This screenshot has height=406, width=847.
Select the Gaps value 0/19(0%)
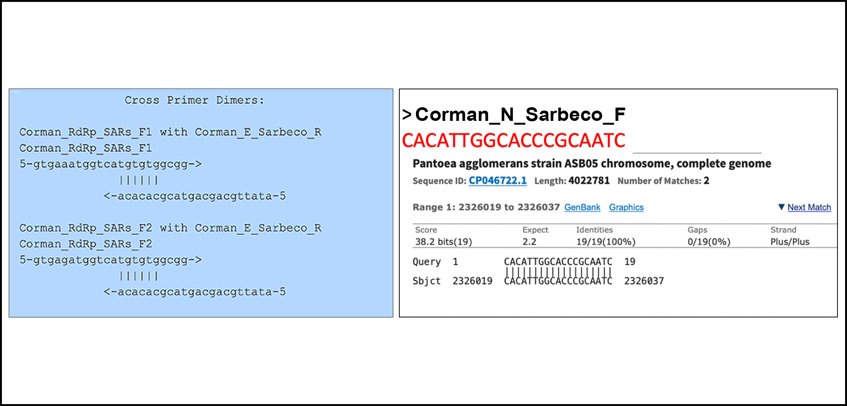(709, 241)
